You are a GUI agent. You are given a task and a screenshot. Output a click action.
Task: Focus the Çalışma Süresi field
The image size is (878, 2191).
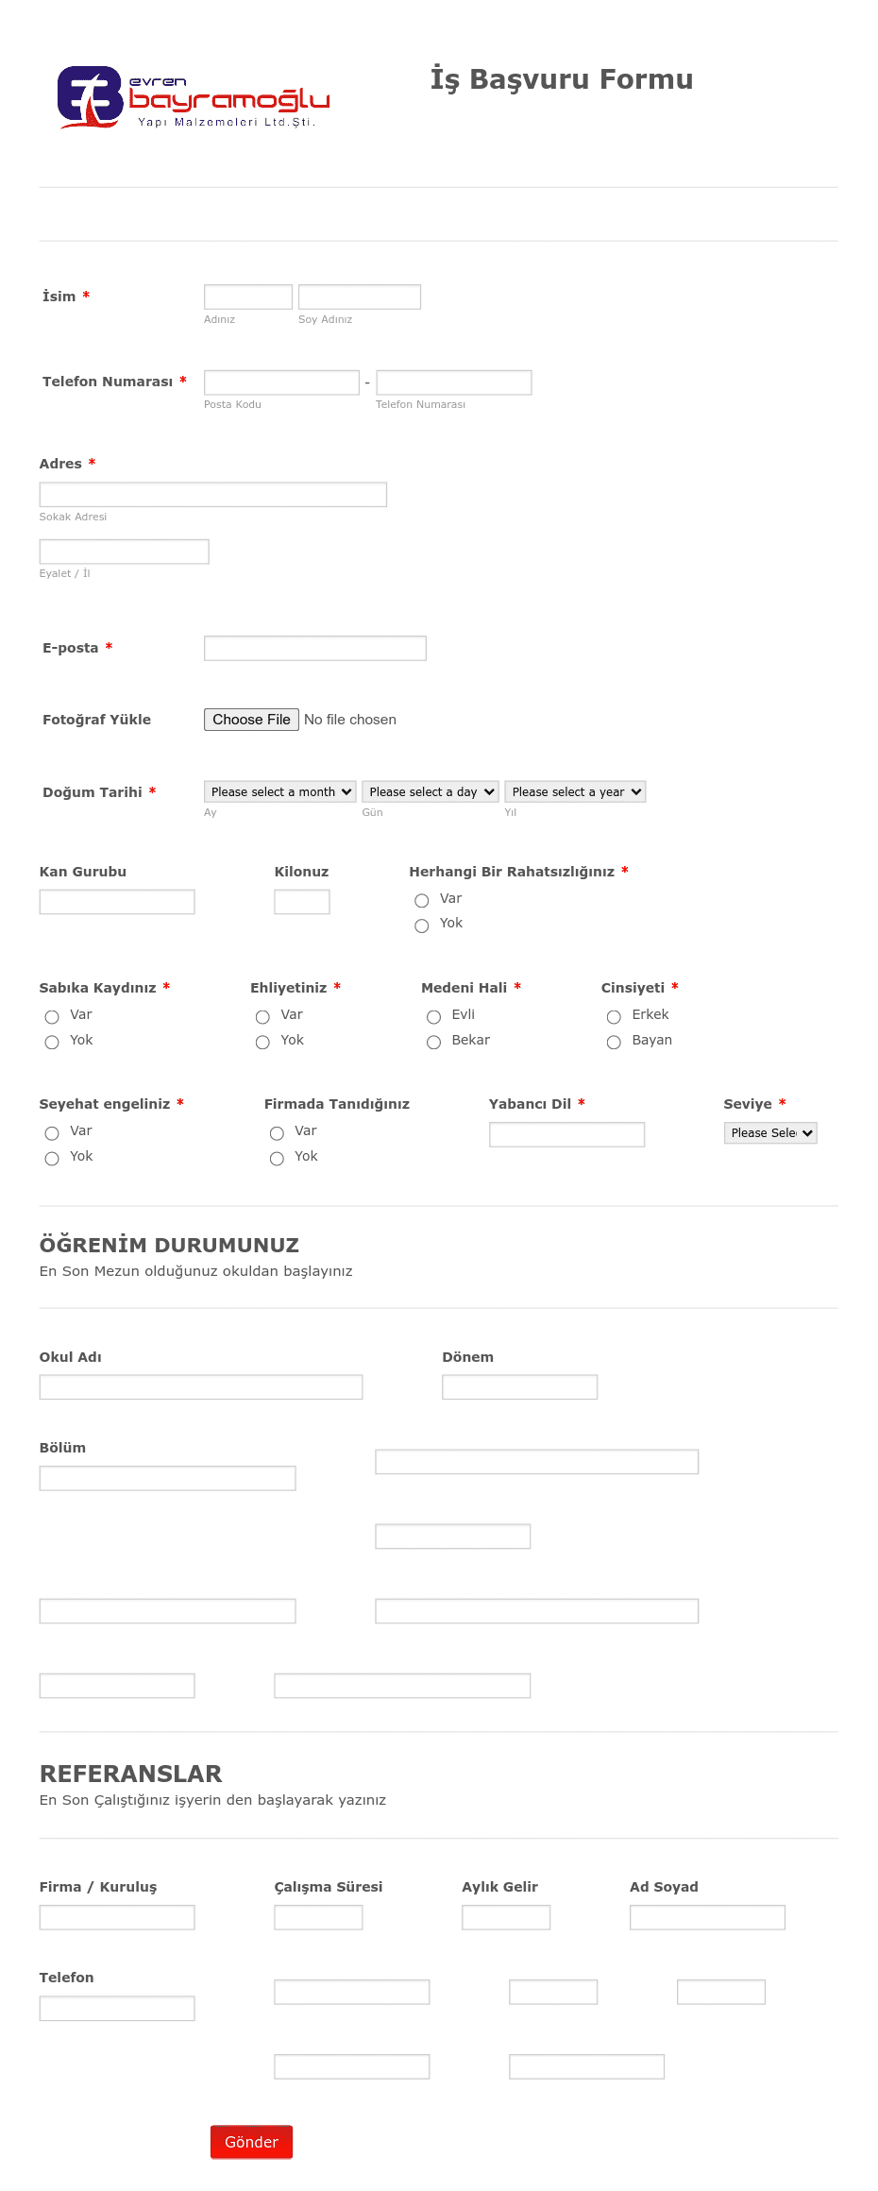coord(319,1917)
